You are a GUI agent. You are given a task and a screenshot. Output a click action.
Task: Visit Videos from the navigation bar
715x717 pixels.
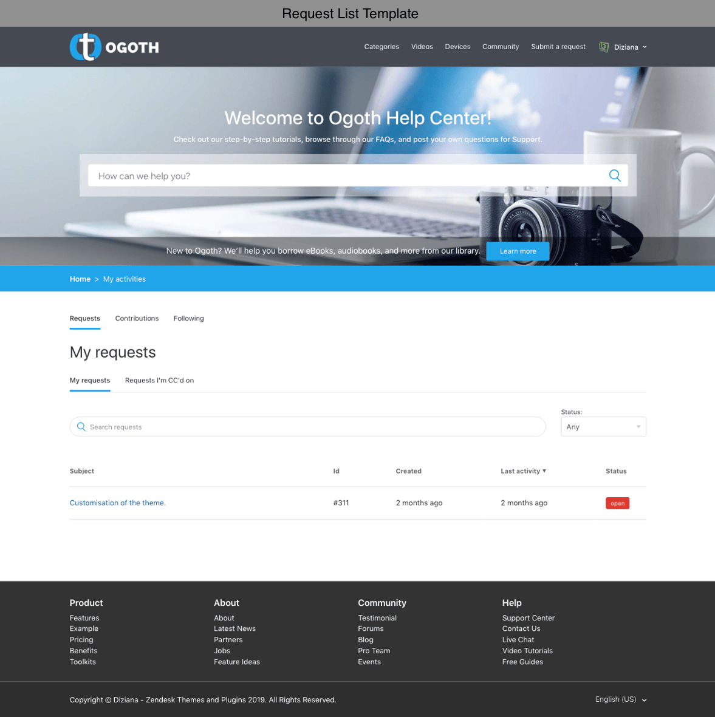coord(422,47)
